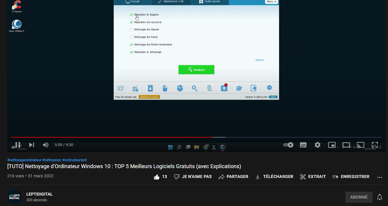
Task: Turn on subtitles in the player
Action: (303, 145)
